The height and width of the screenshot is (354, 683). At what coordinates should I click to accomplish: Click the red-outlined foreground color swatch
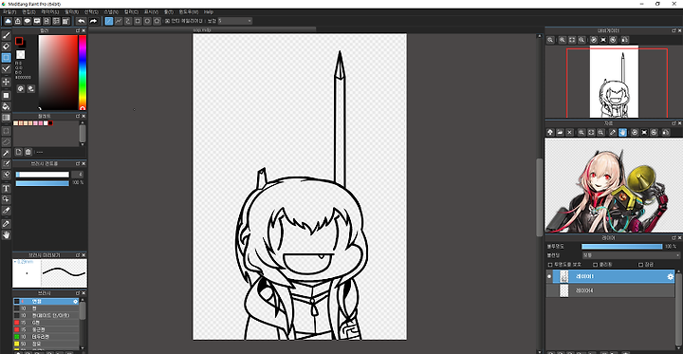[x=19, y=41]
